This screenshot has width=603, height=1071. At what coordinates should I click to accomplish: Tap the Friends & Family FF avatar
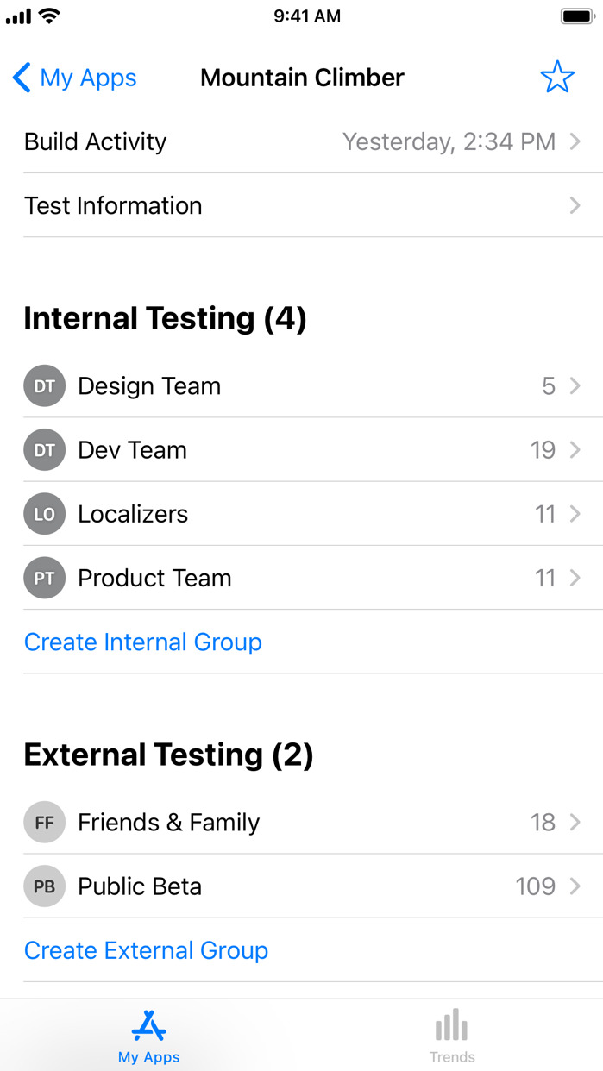(44, 823)
